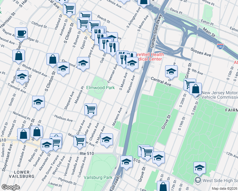The image size is (238, 191).
Task: Select the Sussex Ave street label
Action: coord(201,52)
